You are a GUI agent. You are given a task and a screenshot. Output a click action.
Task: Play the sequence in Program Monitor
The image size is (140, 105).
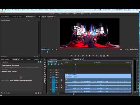click(x=90, y=56)
